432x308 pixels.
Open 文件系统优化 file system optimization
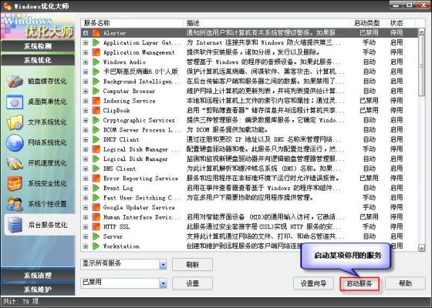37,122
